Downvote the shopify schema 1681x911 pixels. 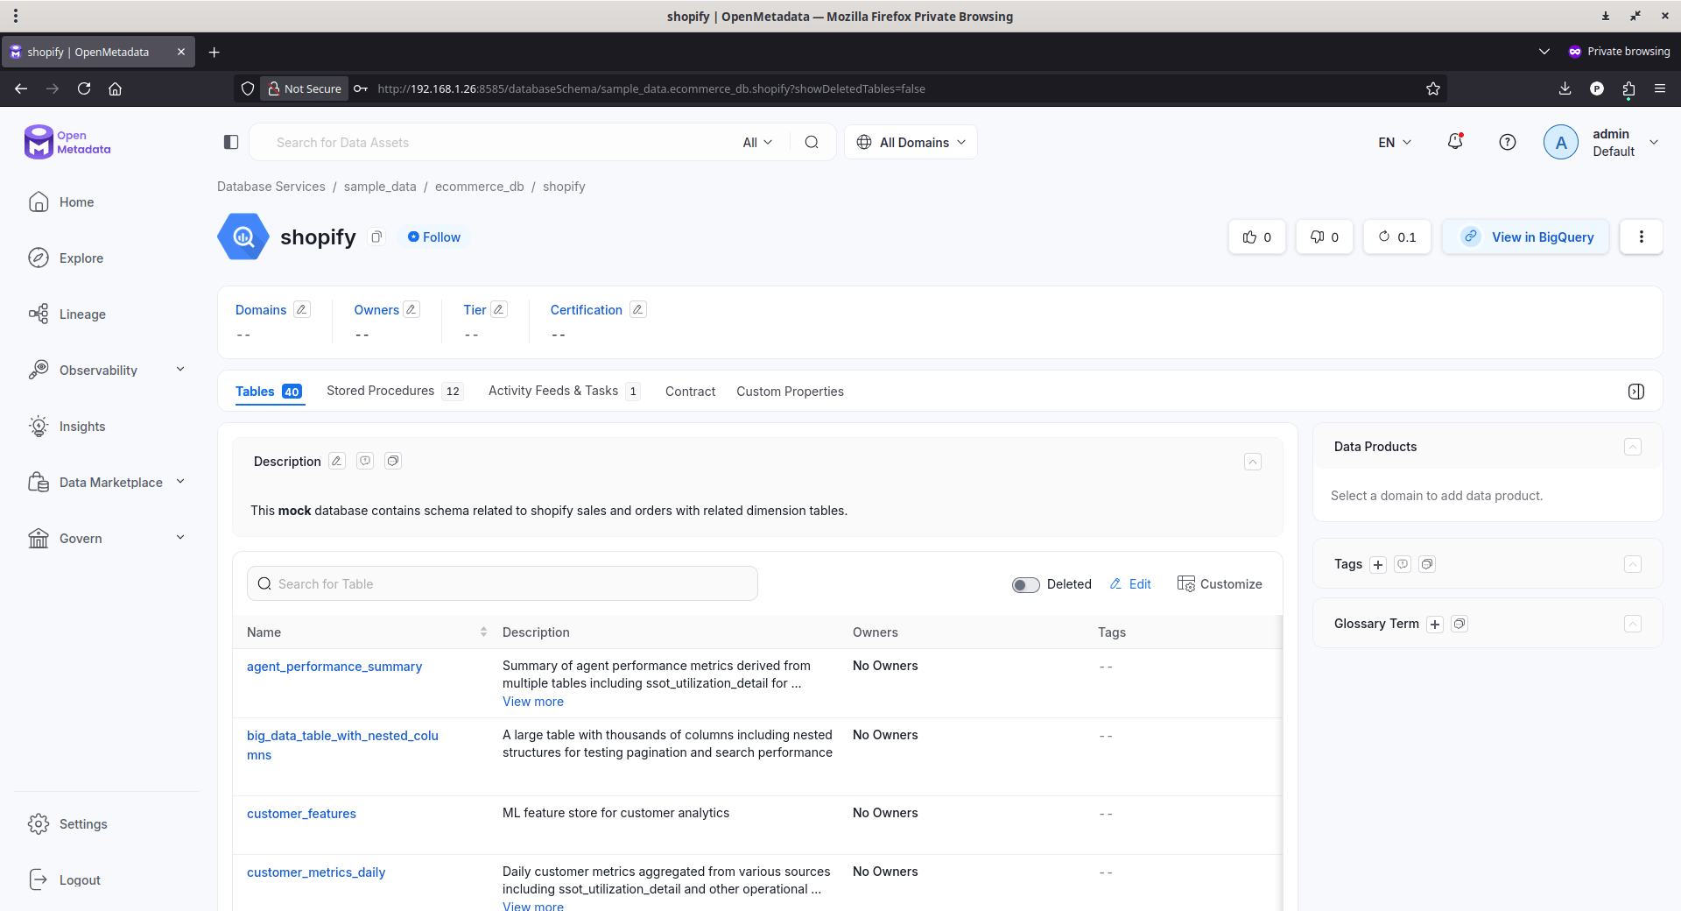click(x=1325, y=237)
